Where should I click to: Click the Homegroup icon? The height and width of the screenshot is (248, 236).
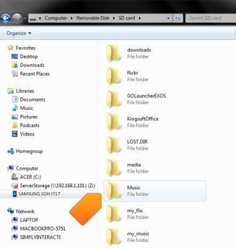pyautogui.click(x=11, y=151)
